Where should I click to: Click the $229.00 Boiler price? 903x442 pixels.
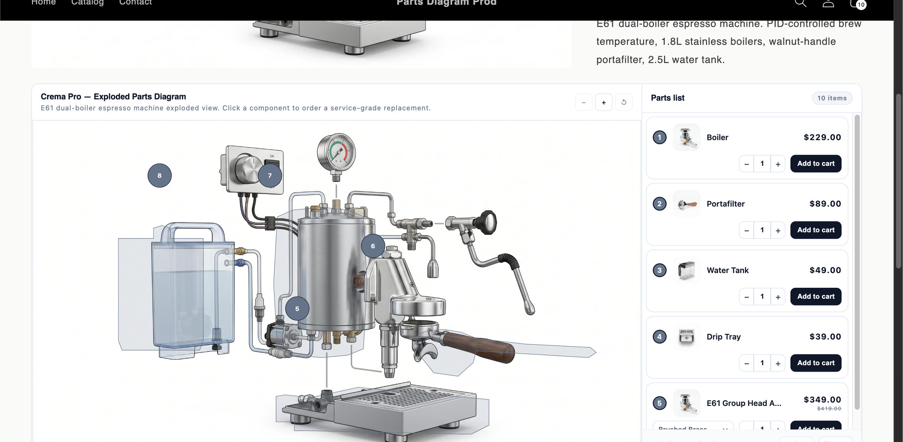[822, 137]
